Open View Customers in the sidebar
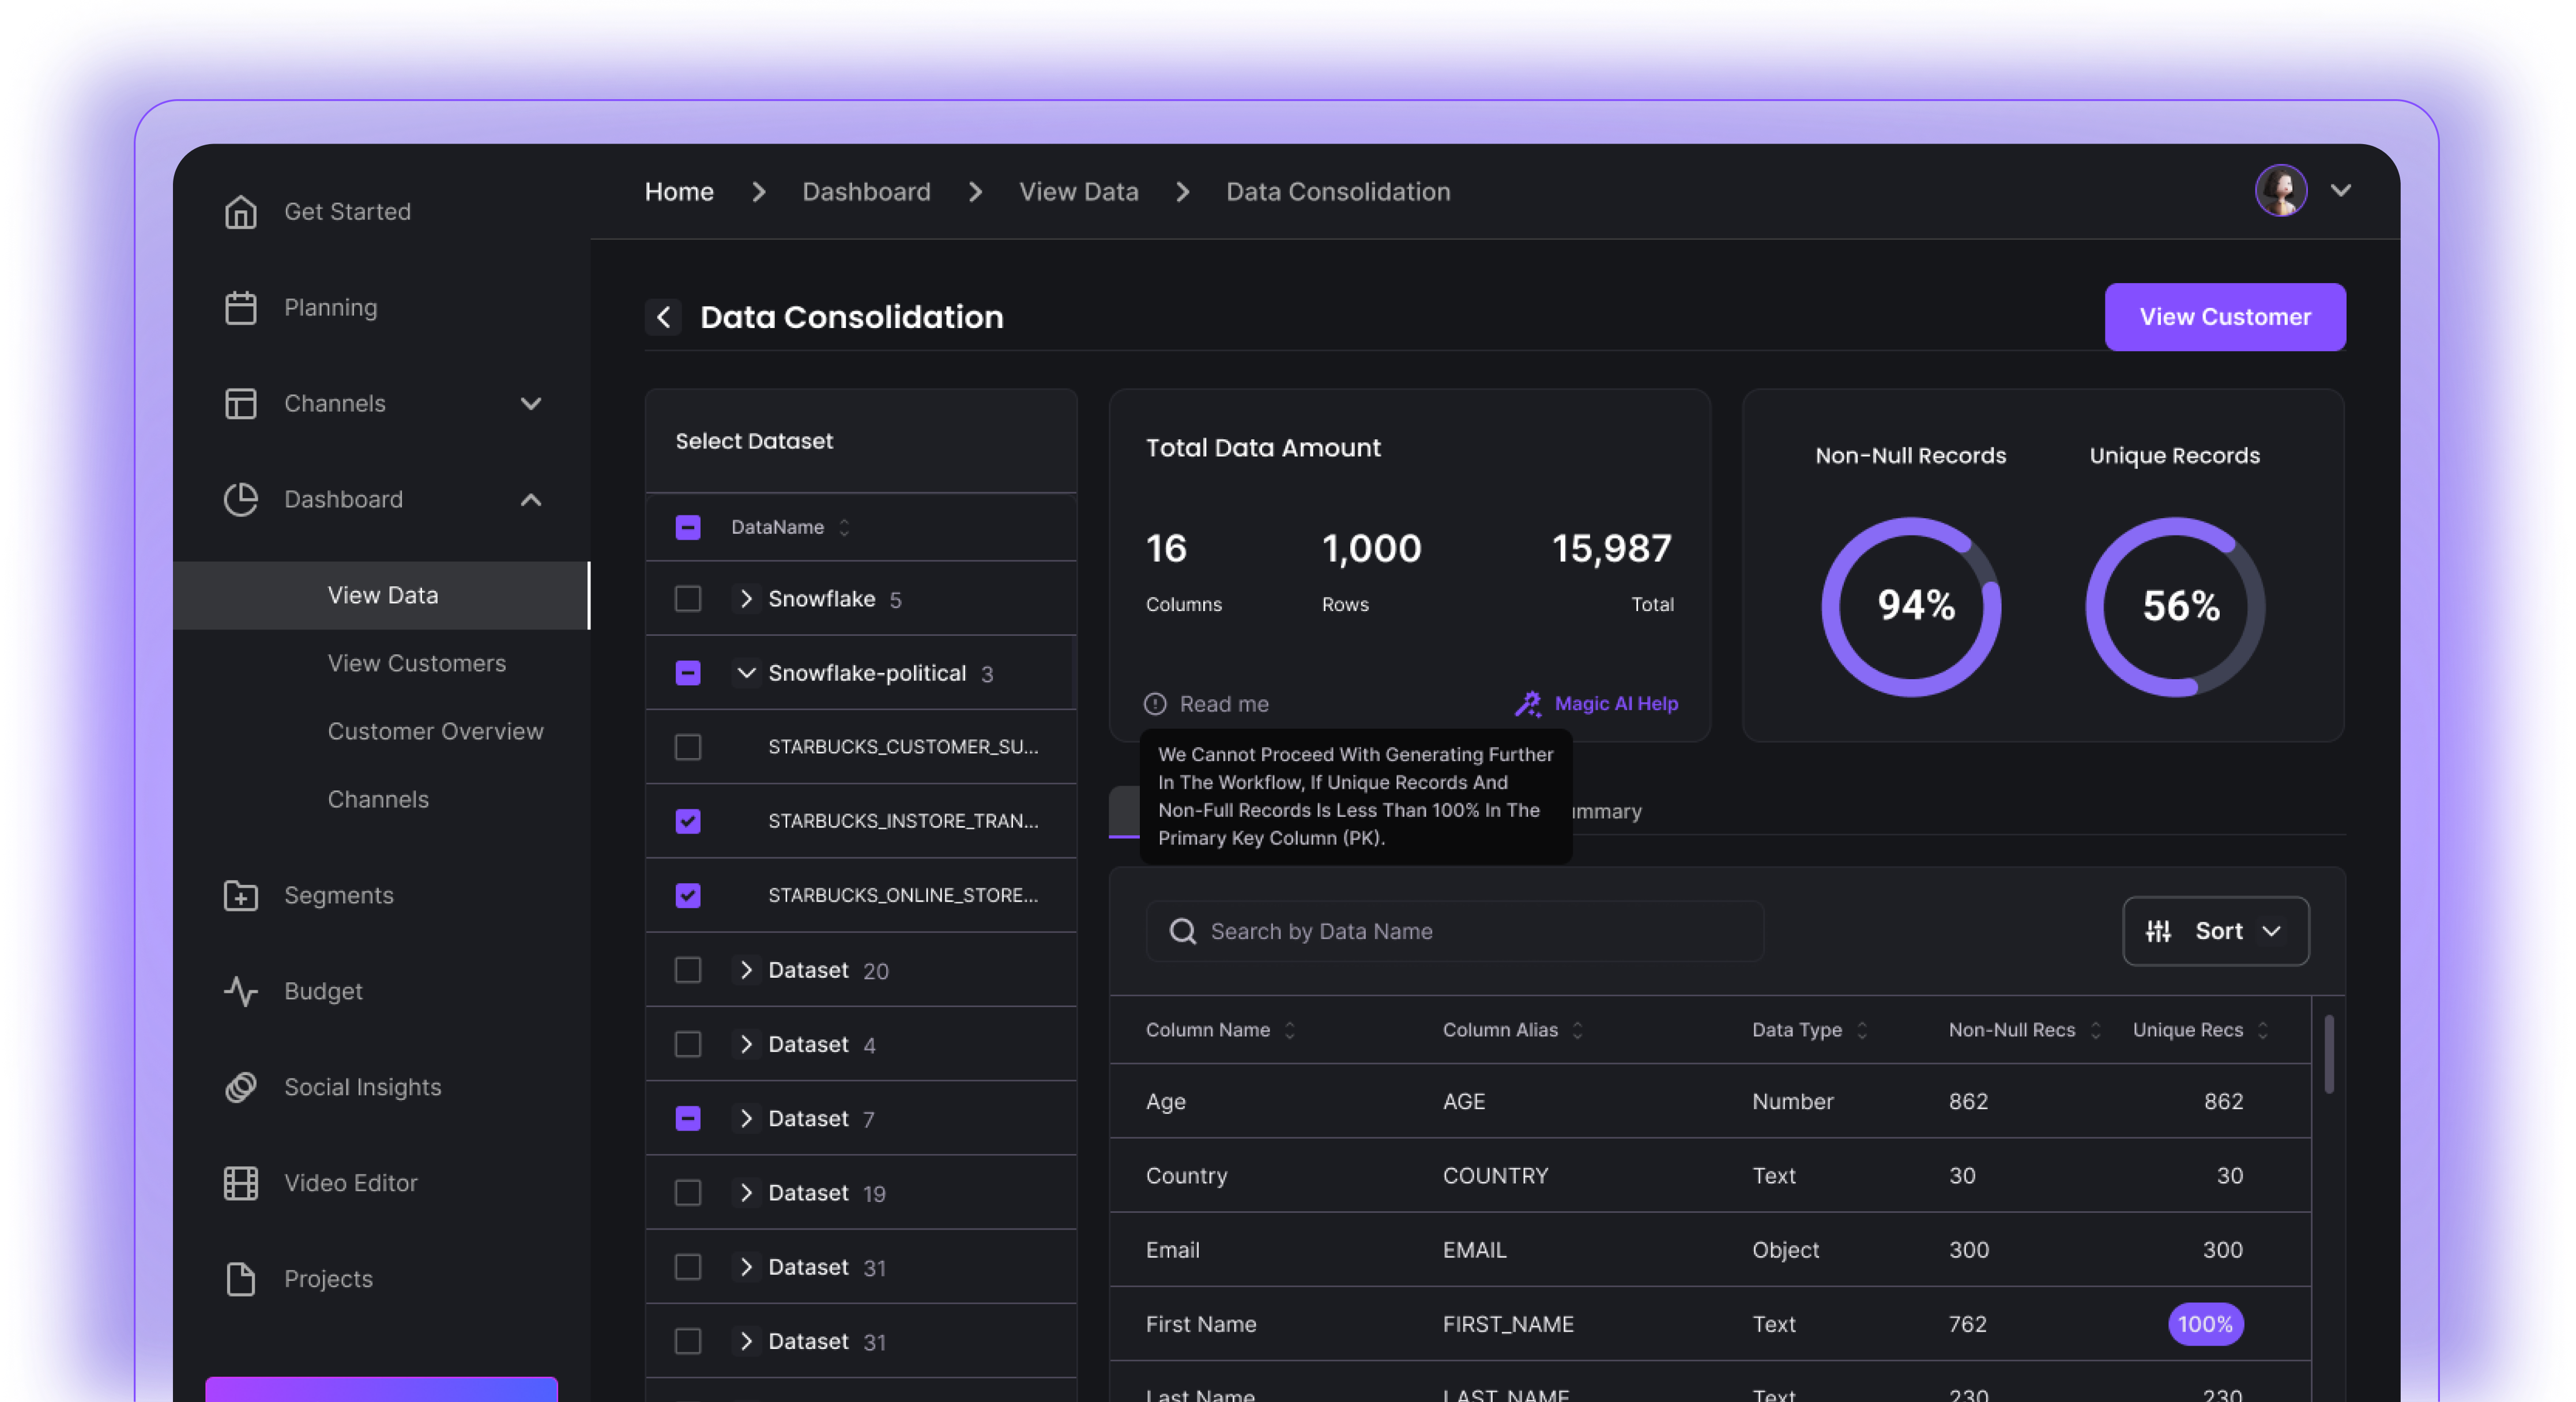The height and width of the screenshot is (1402, 2576). (x=417, y=663)
